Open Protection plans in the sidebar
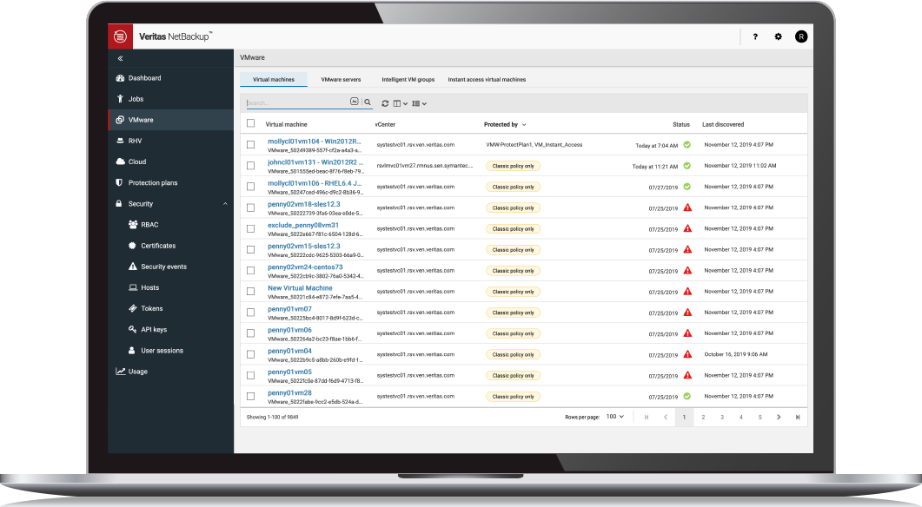 click(152, 183)
